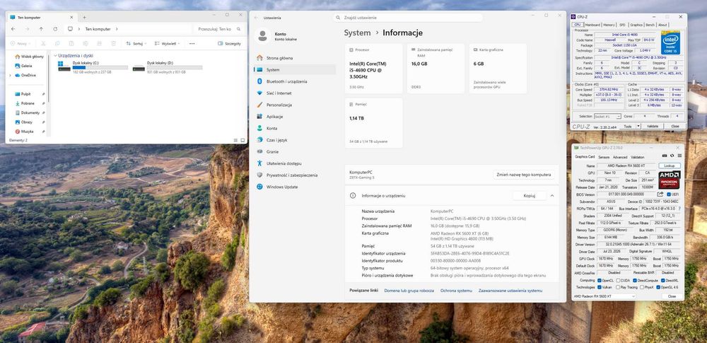This screenshot has height=343, width=707.
Task: Close the Ten komputer tab
Action: coord(71,17)
